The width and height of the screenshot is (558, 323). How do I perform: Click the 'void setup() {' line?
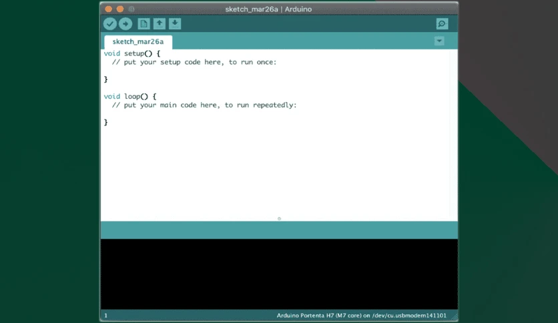coord(132,53)
